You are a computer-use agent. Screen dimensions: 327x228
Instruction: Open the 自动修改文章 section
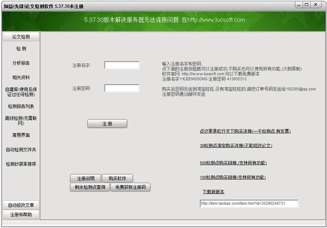21,205
